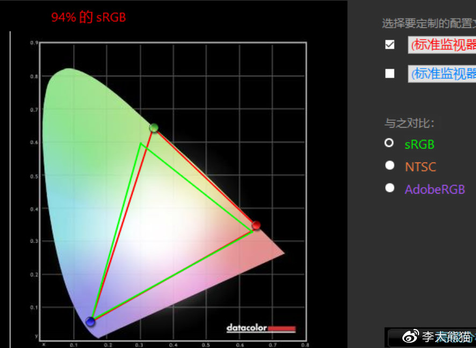Click the green sRGB label text
Viewport: 476px width, 348px height.
click(420, 144)
